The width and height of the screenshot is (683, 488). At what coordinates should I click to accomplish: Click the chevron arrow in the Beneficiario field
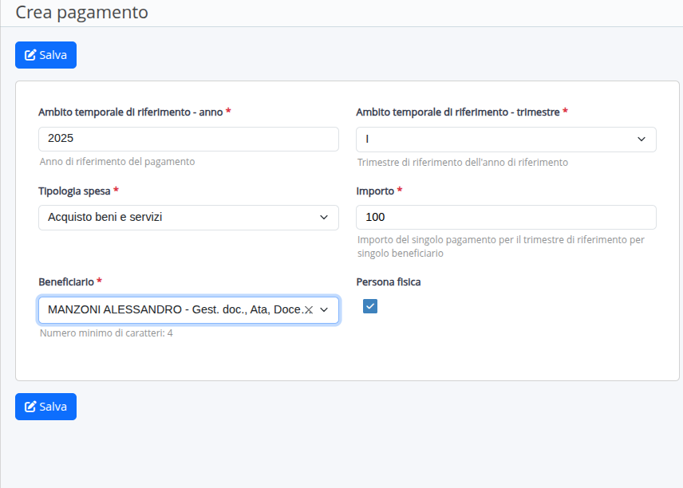point(324,310)
